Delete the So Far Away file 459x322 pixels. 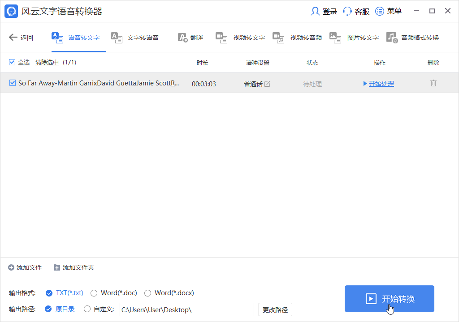coord(433,83)
